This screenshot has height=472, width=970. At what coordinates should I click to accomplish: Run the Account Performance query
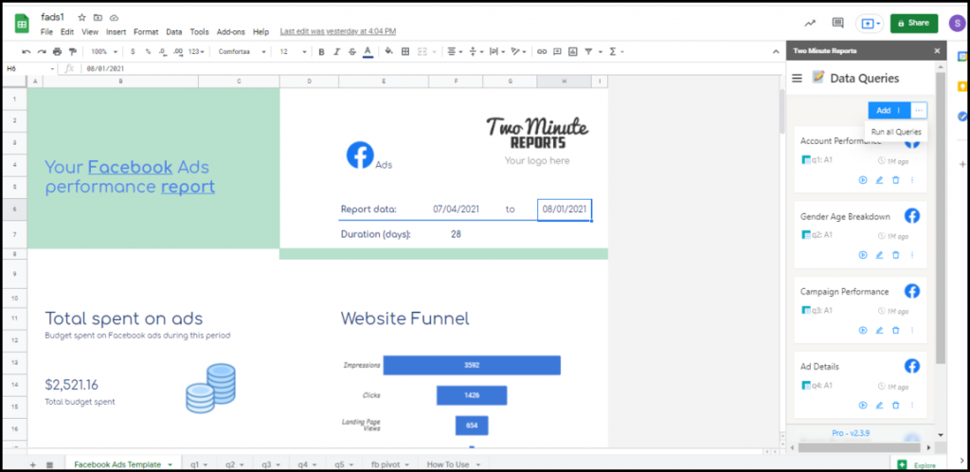tap(863, 180)
